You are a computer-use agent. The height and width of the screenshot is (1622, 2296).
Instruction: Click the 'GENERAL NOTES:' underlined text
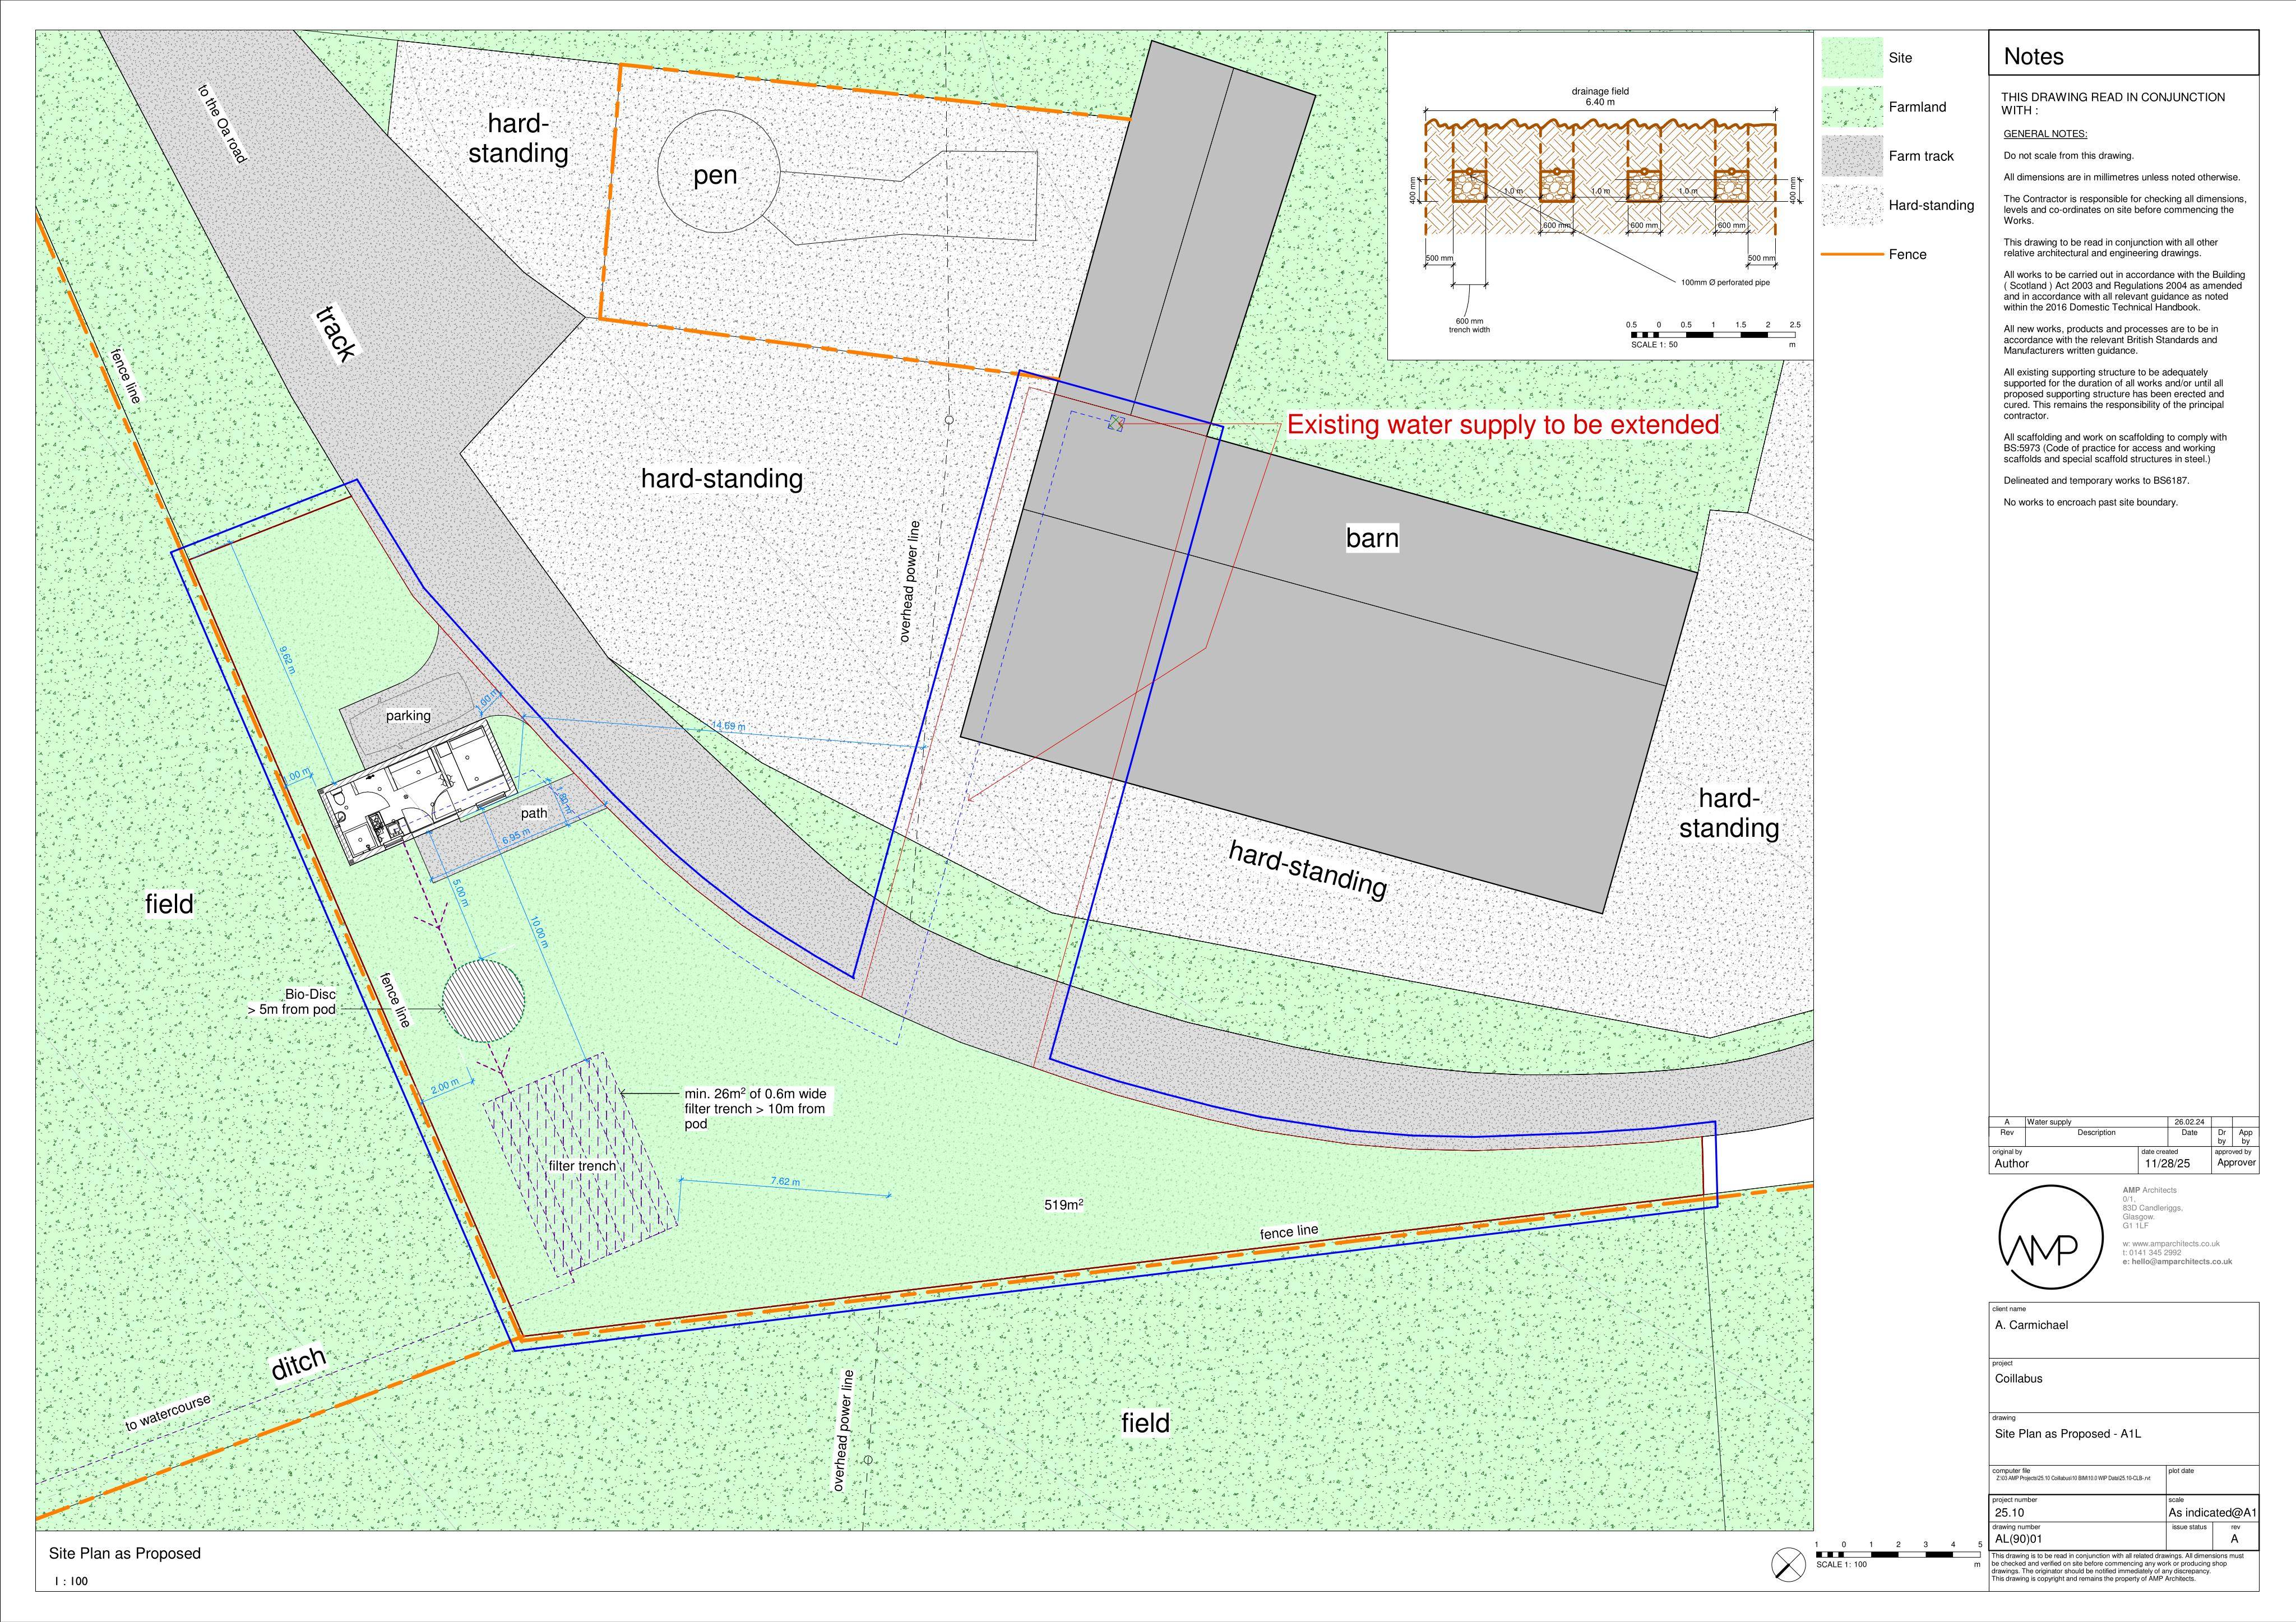[2045, 134]
